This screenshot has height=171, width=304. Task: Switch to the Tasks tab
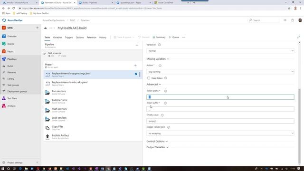tap(47, 37)
